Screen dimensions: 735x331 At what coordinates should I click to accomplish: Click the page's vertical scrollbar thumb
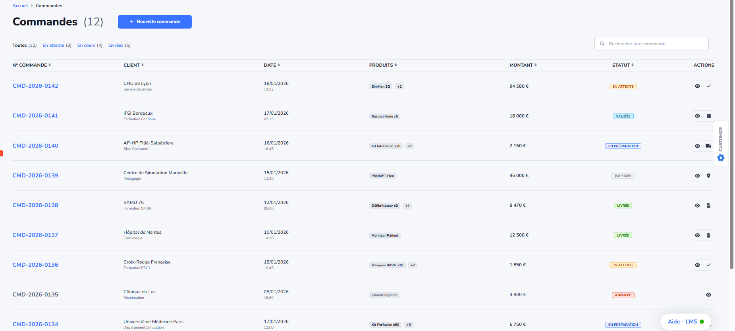731,135
